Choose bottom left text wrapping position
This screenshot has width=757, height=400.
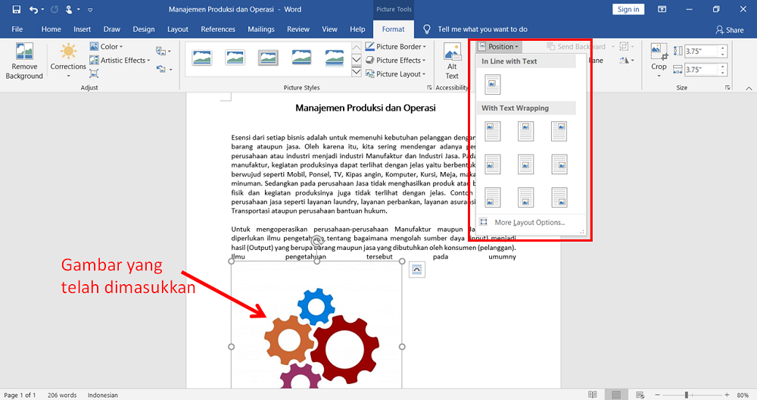click(x=493, y=197)
